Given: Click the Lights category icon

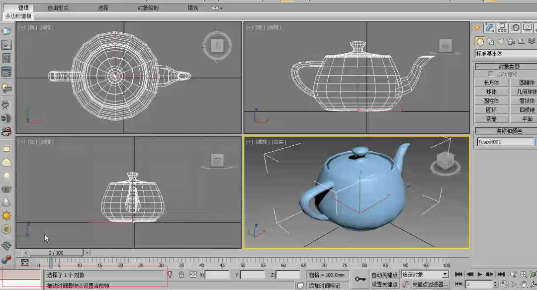Looking at the screenshot, I should (500, 41).
